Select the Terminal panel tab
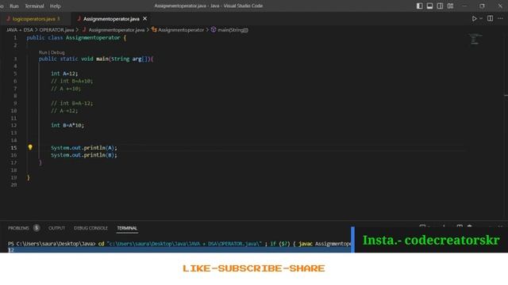Image resolution: width=508 pixels, height=285 pixels. pyautogui.click(x=127, y=228)
